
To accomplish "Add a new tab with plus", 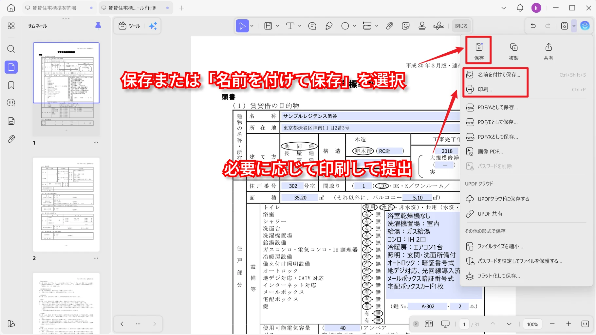I will pyautogui.click(x=181, y=8).
